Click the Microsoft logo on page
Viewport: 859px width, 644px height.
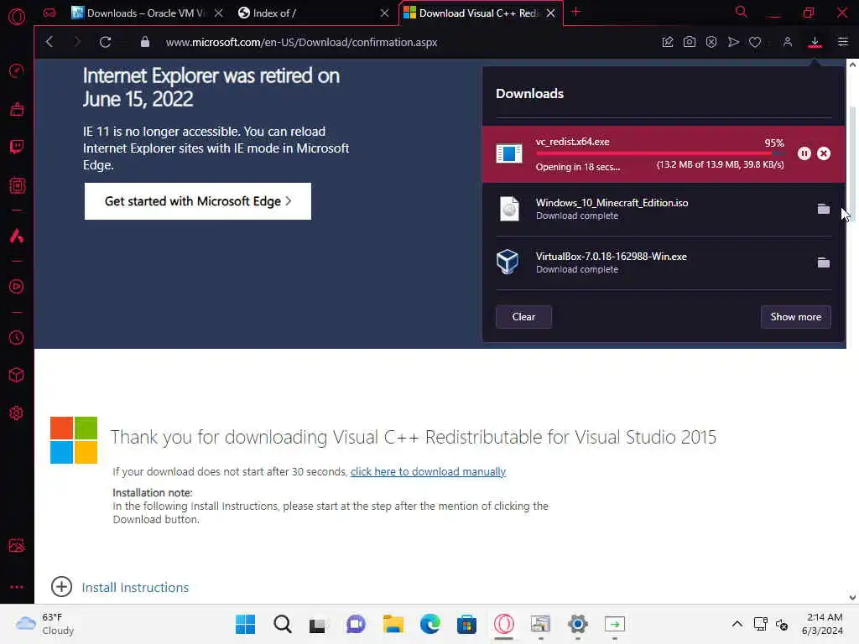[74, 440]
